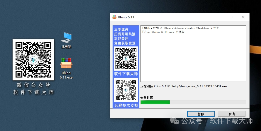Click the 暂停 (Pause) button
This screenshot has height=131, width=261.
[x=201, y=114]
